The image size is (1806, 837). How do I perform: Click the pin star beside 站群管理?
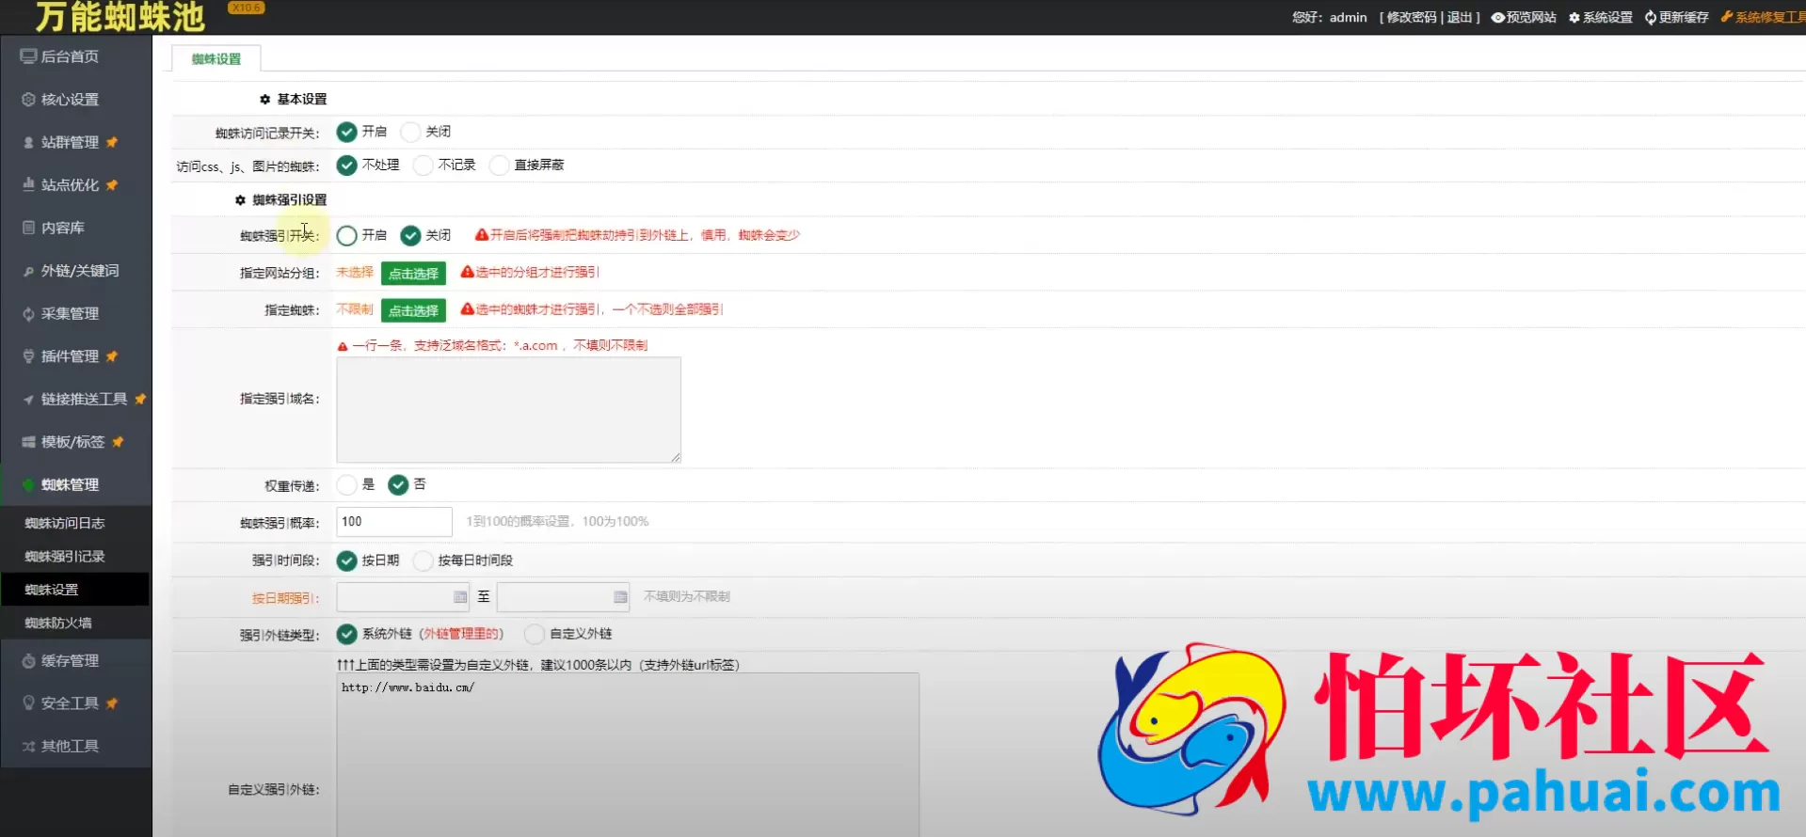tap(112, 142)
